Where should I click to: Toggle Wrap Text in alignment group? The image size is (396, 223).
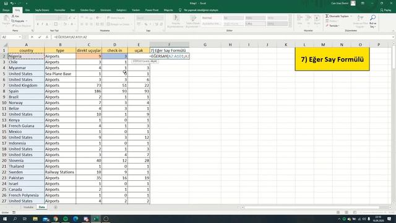click(x=116, y=18)
